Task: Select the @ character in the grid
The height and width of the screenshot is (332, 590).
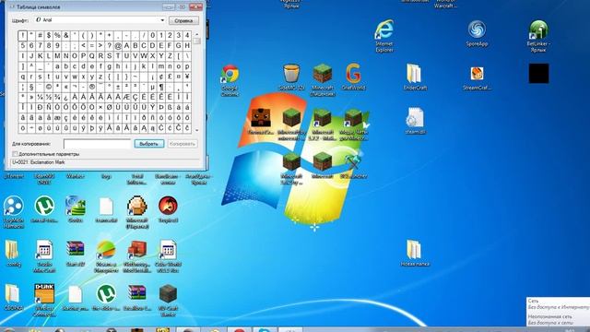Action: pos(118,46)
